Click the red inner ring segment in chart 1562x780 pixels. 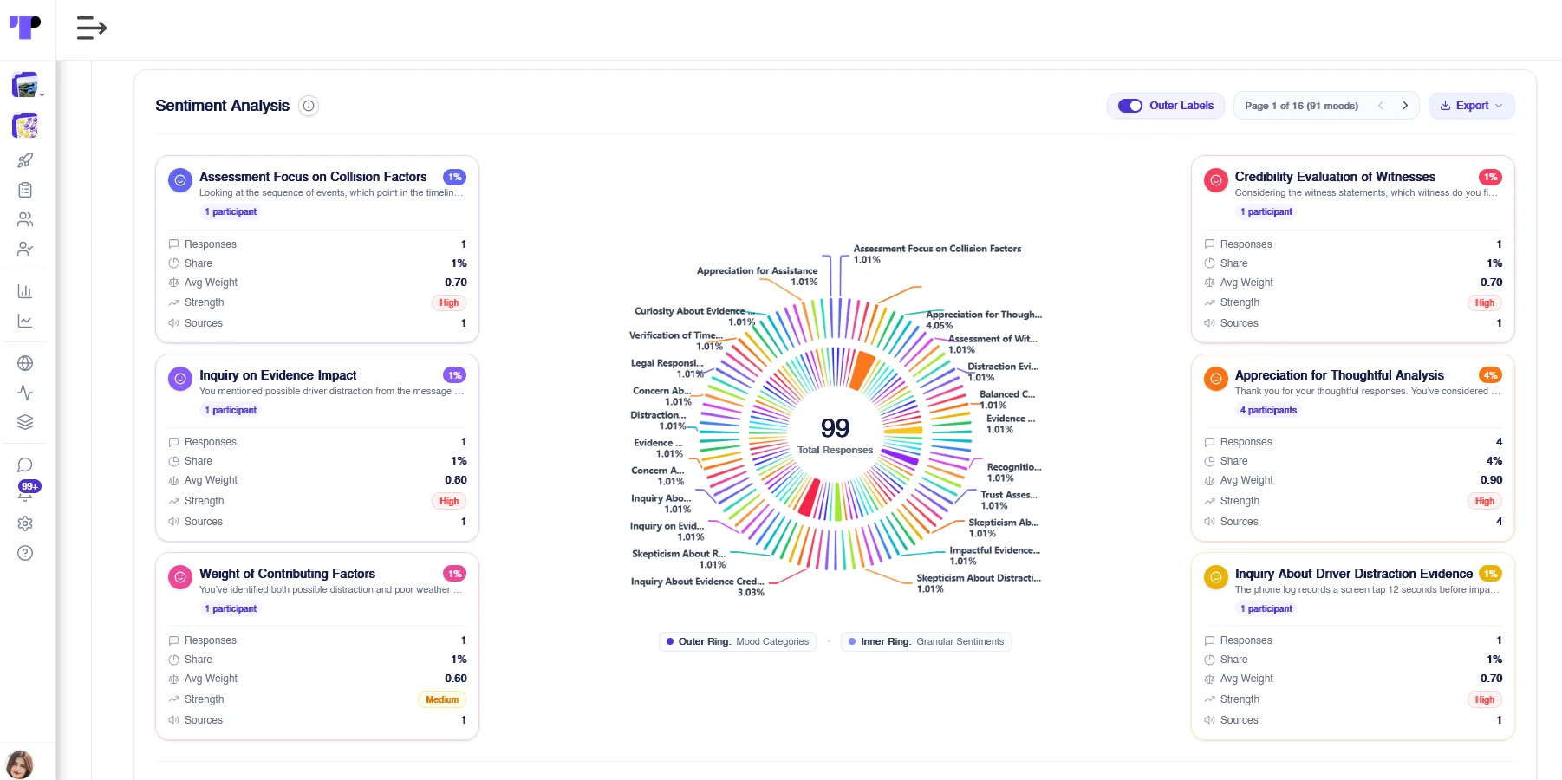809,498
